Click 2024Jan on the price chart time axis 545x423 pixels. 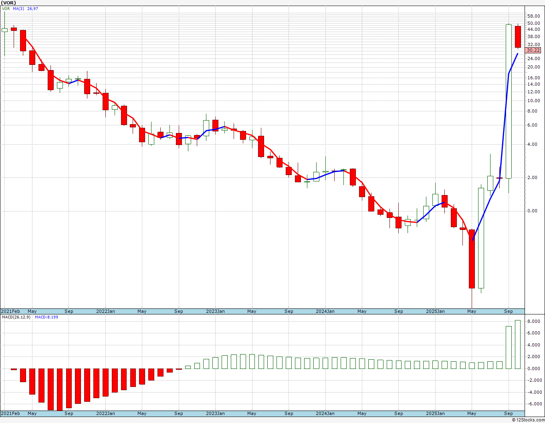pos(325,311)
